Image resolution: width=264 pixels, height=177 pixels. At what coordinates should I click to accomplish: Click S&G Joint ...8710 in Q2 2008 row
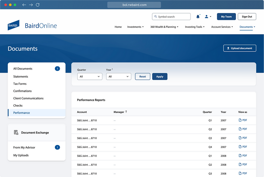[x=87, y=165]
